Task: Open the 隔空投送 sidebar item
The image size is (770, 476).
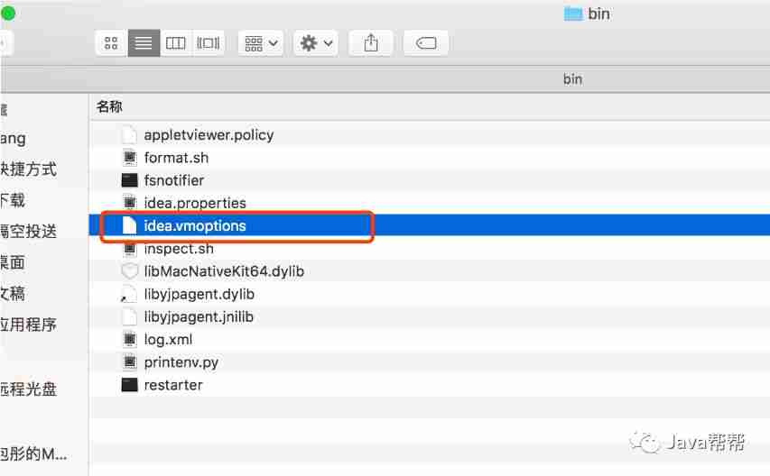Action: click(29, 232)
